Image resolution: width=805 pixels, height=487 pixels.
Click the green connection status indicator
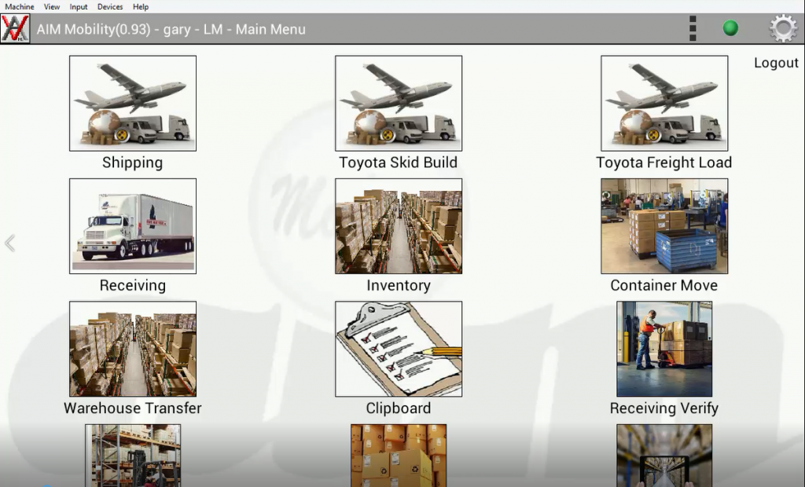pos(730,28)
